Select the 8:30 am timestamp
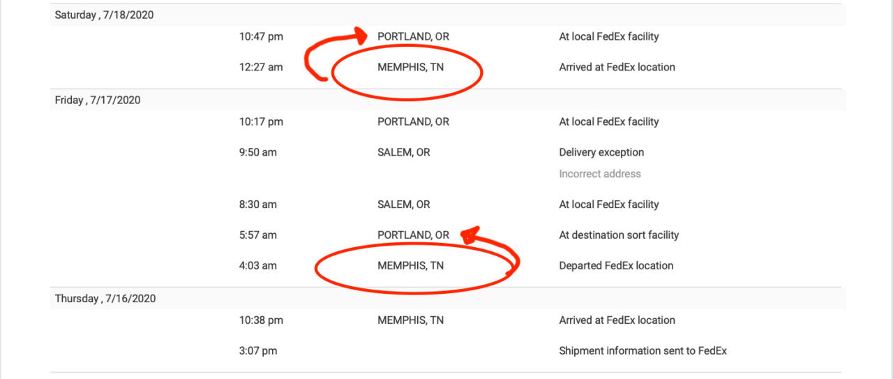This screenshot has height=379, width=893. coord(257,205)
